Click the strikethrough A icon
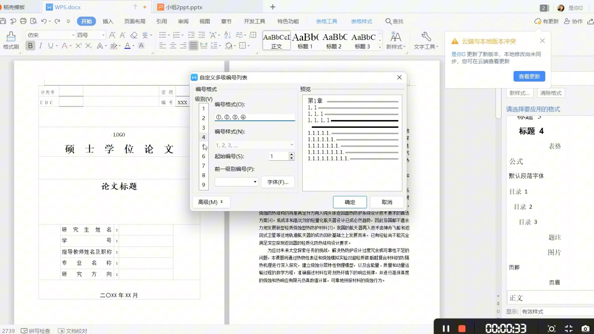 pos(64,46)
